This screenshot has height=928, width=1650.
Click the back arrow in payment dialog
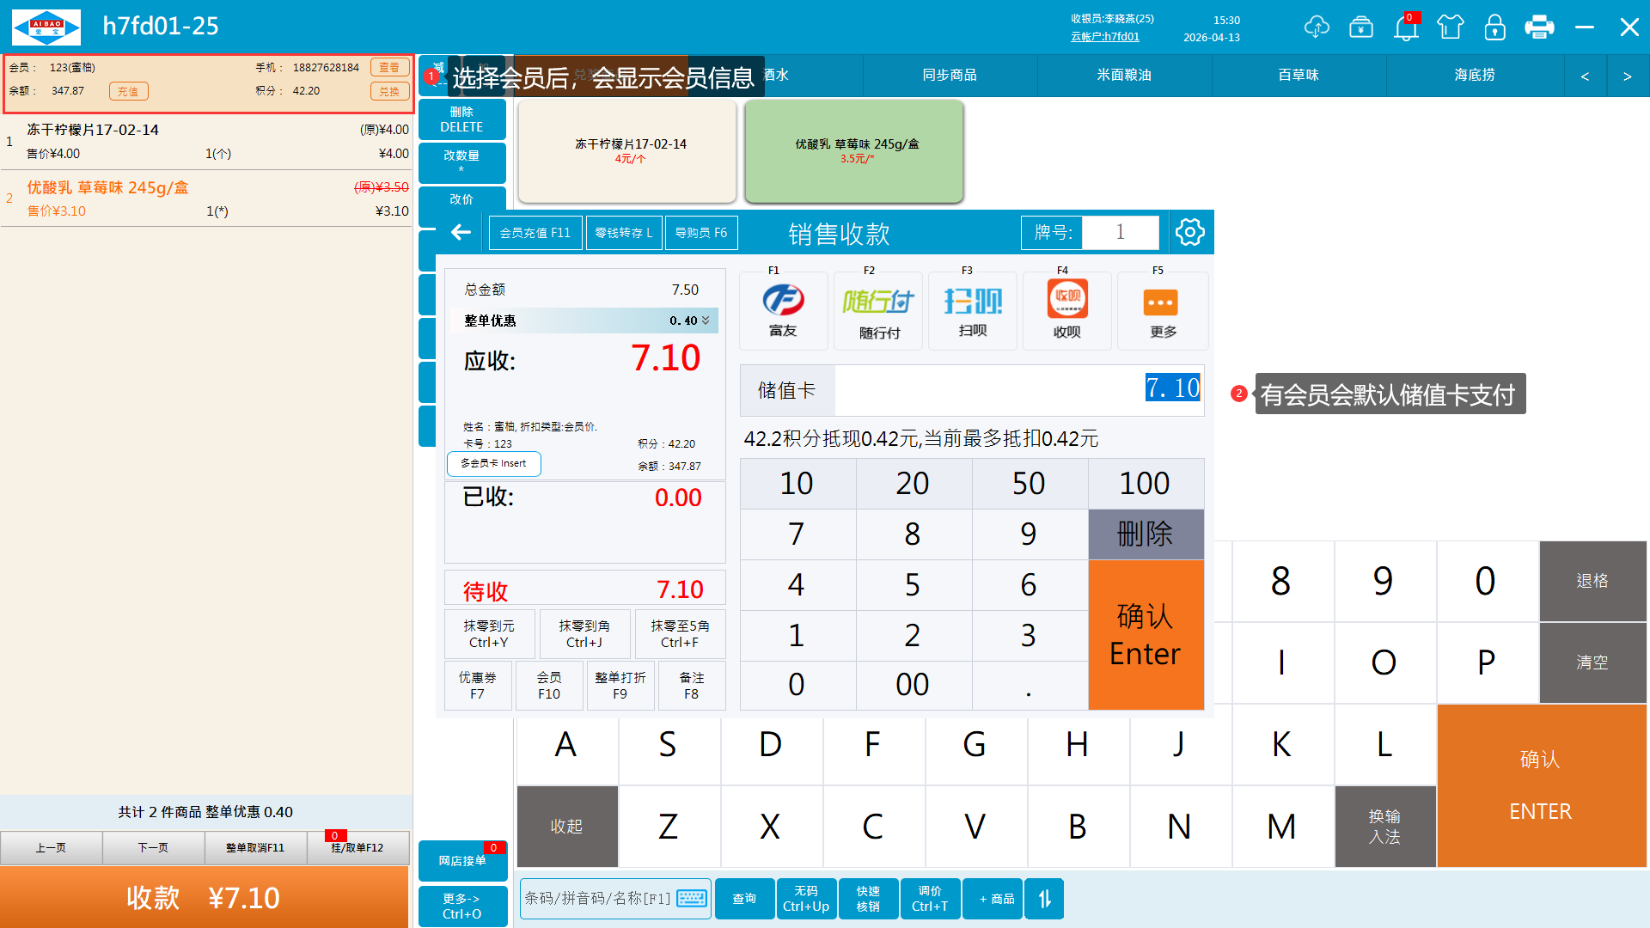click(x=461, y=232)
